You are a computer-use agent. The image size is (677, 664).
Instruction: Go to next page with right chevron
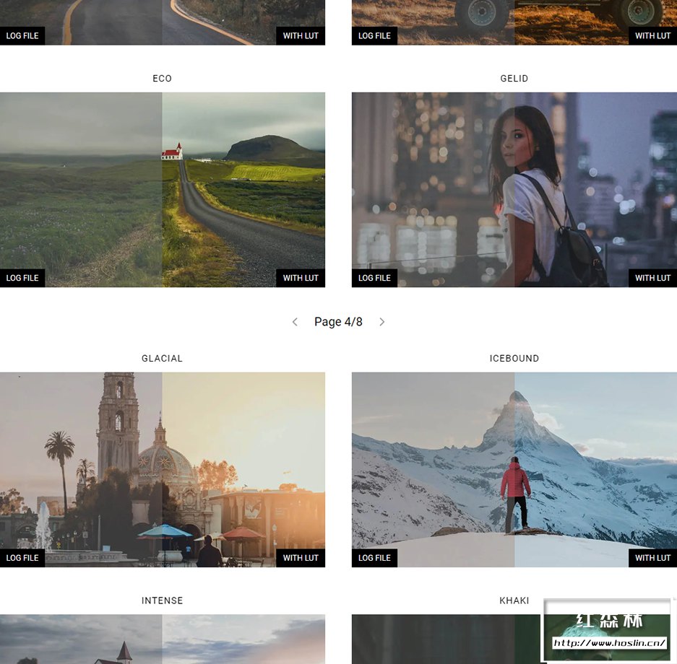[x=381, y=322]
